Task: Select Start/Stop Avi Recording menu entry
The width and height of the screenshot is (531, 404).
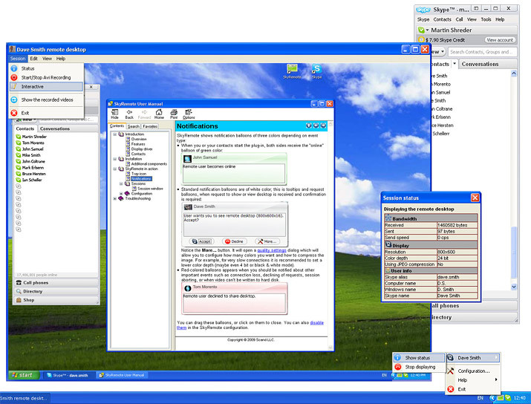Action: tap(46, 77)
